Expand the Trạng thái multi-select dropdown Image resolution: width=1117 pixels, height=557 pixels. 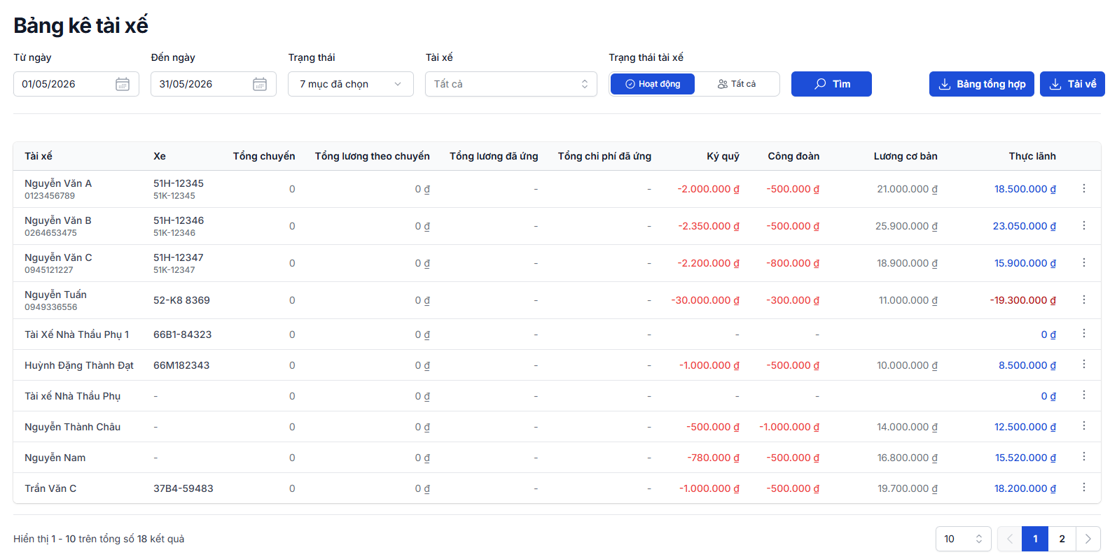[x=351, y=84]
